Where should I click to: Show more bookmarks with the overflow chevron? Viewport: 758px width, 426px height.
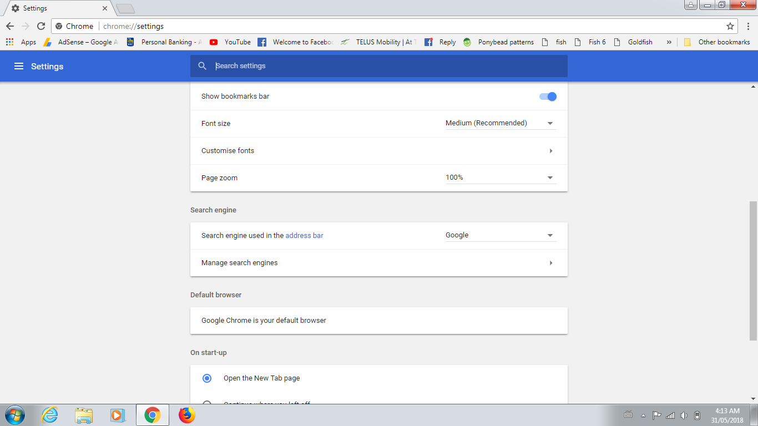click(669, 42)
